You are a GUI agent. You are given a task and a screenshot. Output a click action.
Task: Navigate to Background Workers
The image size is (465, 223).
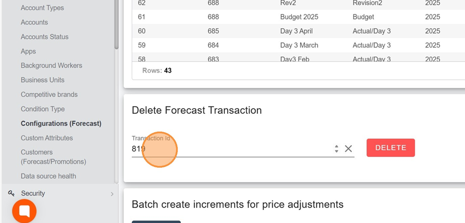click(x=51, y=66)
